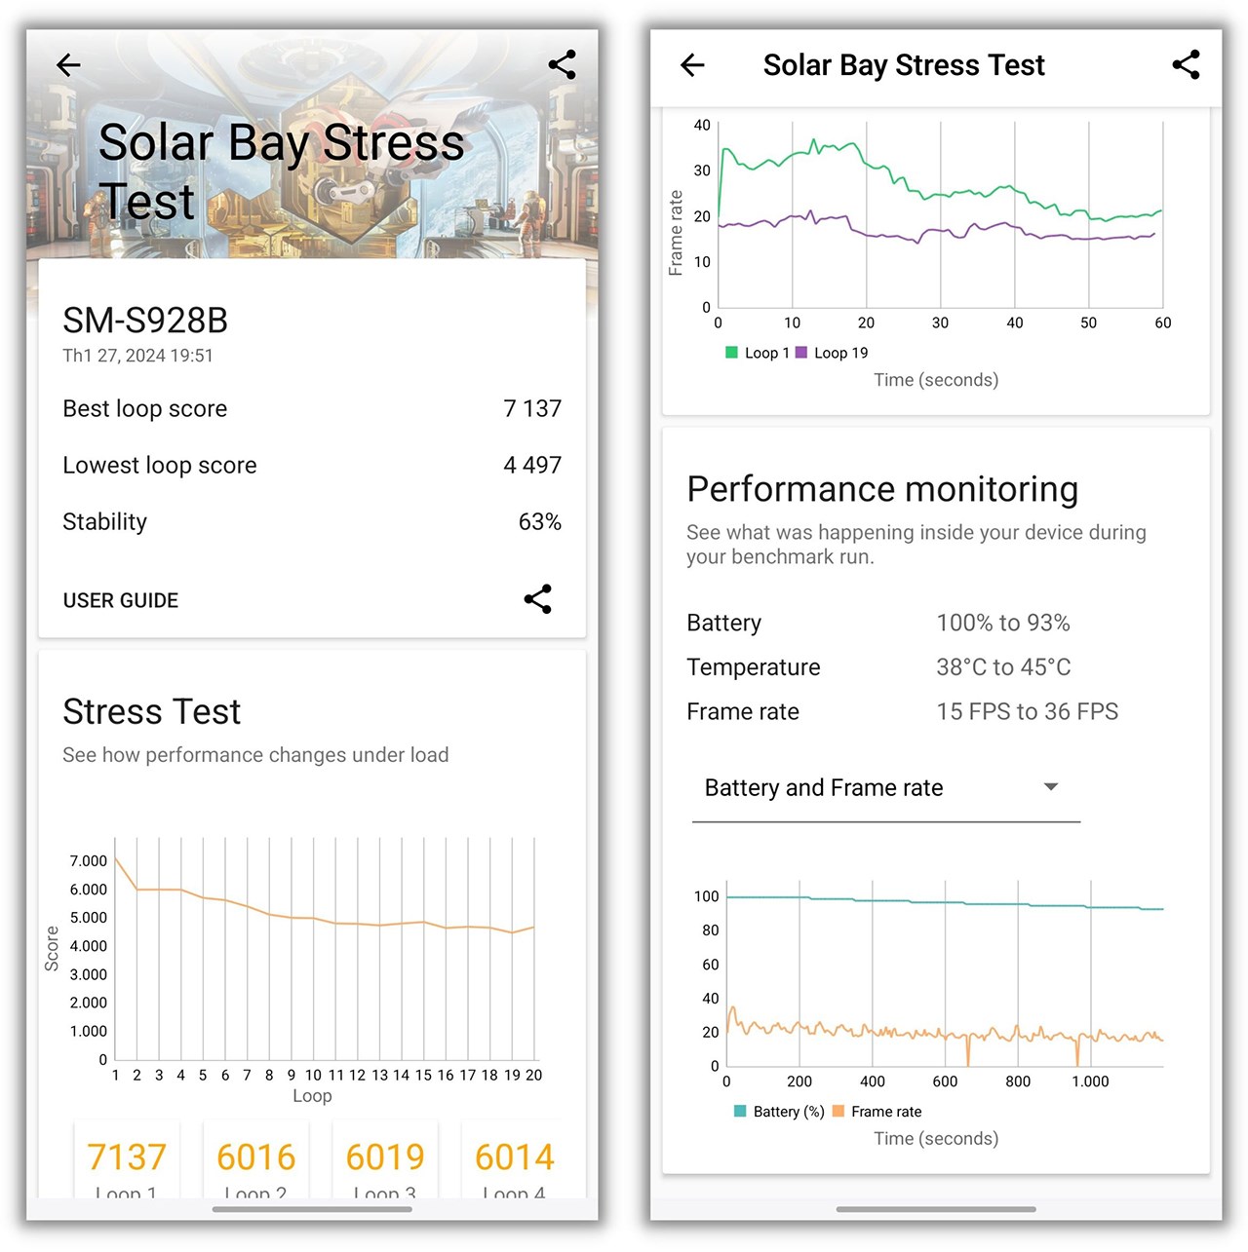Tap the 'Battery' row label

click(x=724, y=624)
